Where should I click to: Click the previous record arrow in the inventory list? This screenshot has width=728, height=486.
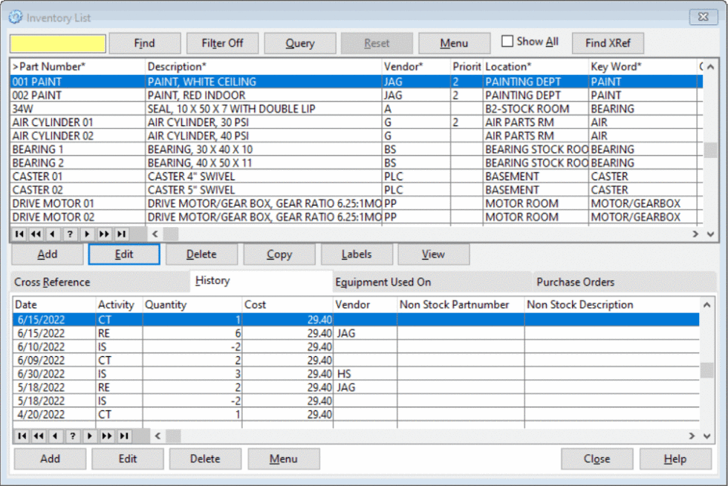click(x=53, y=234)
